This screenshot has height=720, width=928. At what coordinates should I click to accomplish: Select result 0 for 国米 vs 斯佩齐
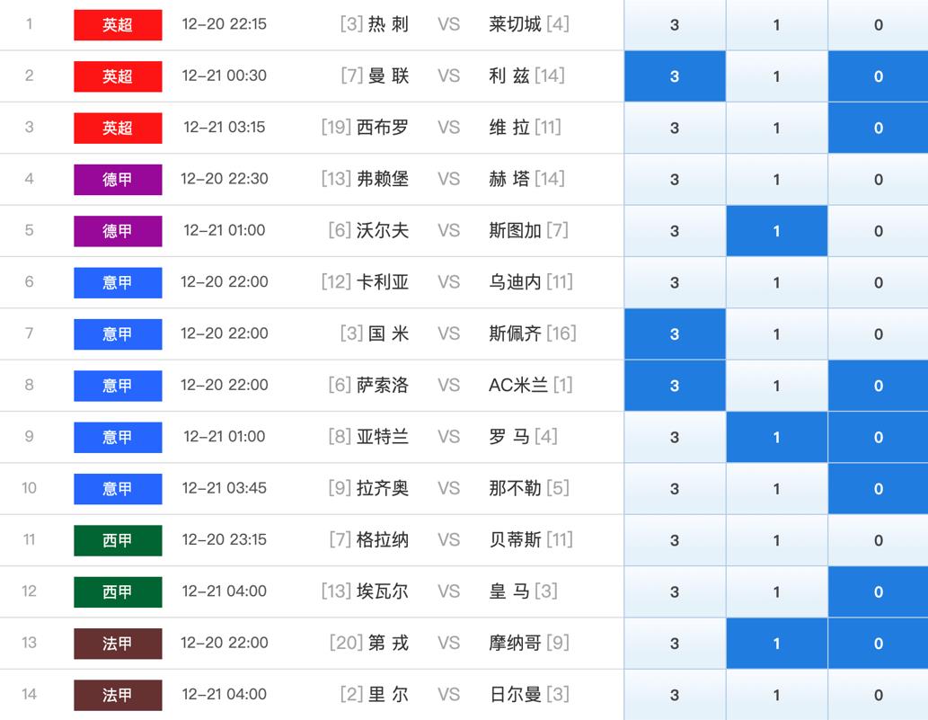[x=879, y=334]
